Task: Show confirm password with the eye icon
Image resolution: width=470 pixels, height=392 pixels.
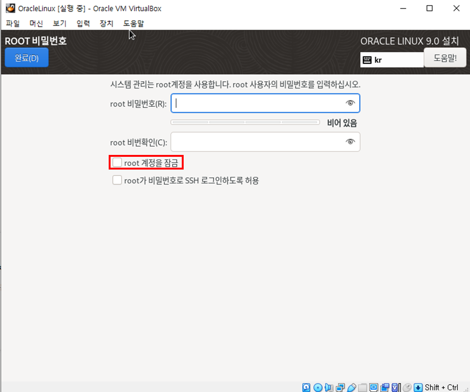Action: tap(350, 142)
